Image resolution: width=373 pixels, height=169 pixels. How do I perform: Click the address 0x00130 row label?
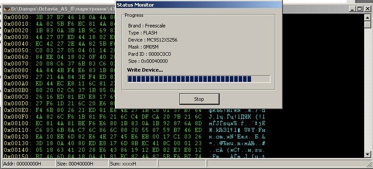tap(18, 143)
